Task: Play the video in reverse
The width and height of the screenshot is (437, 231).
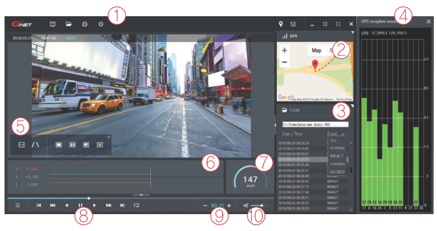Action: [66, 205]
